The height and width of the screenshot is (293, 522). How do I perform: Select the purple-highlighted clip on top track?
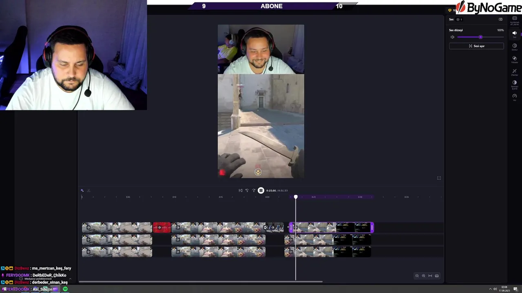click(x=331, y=227)
